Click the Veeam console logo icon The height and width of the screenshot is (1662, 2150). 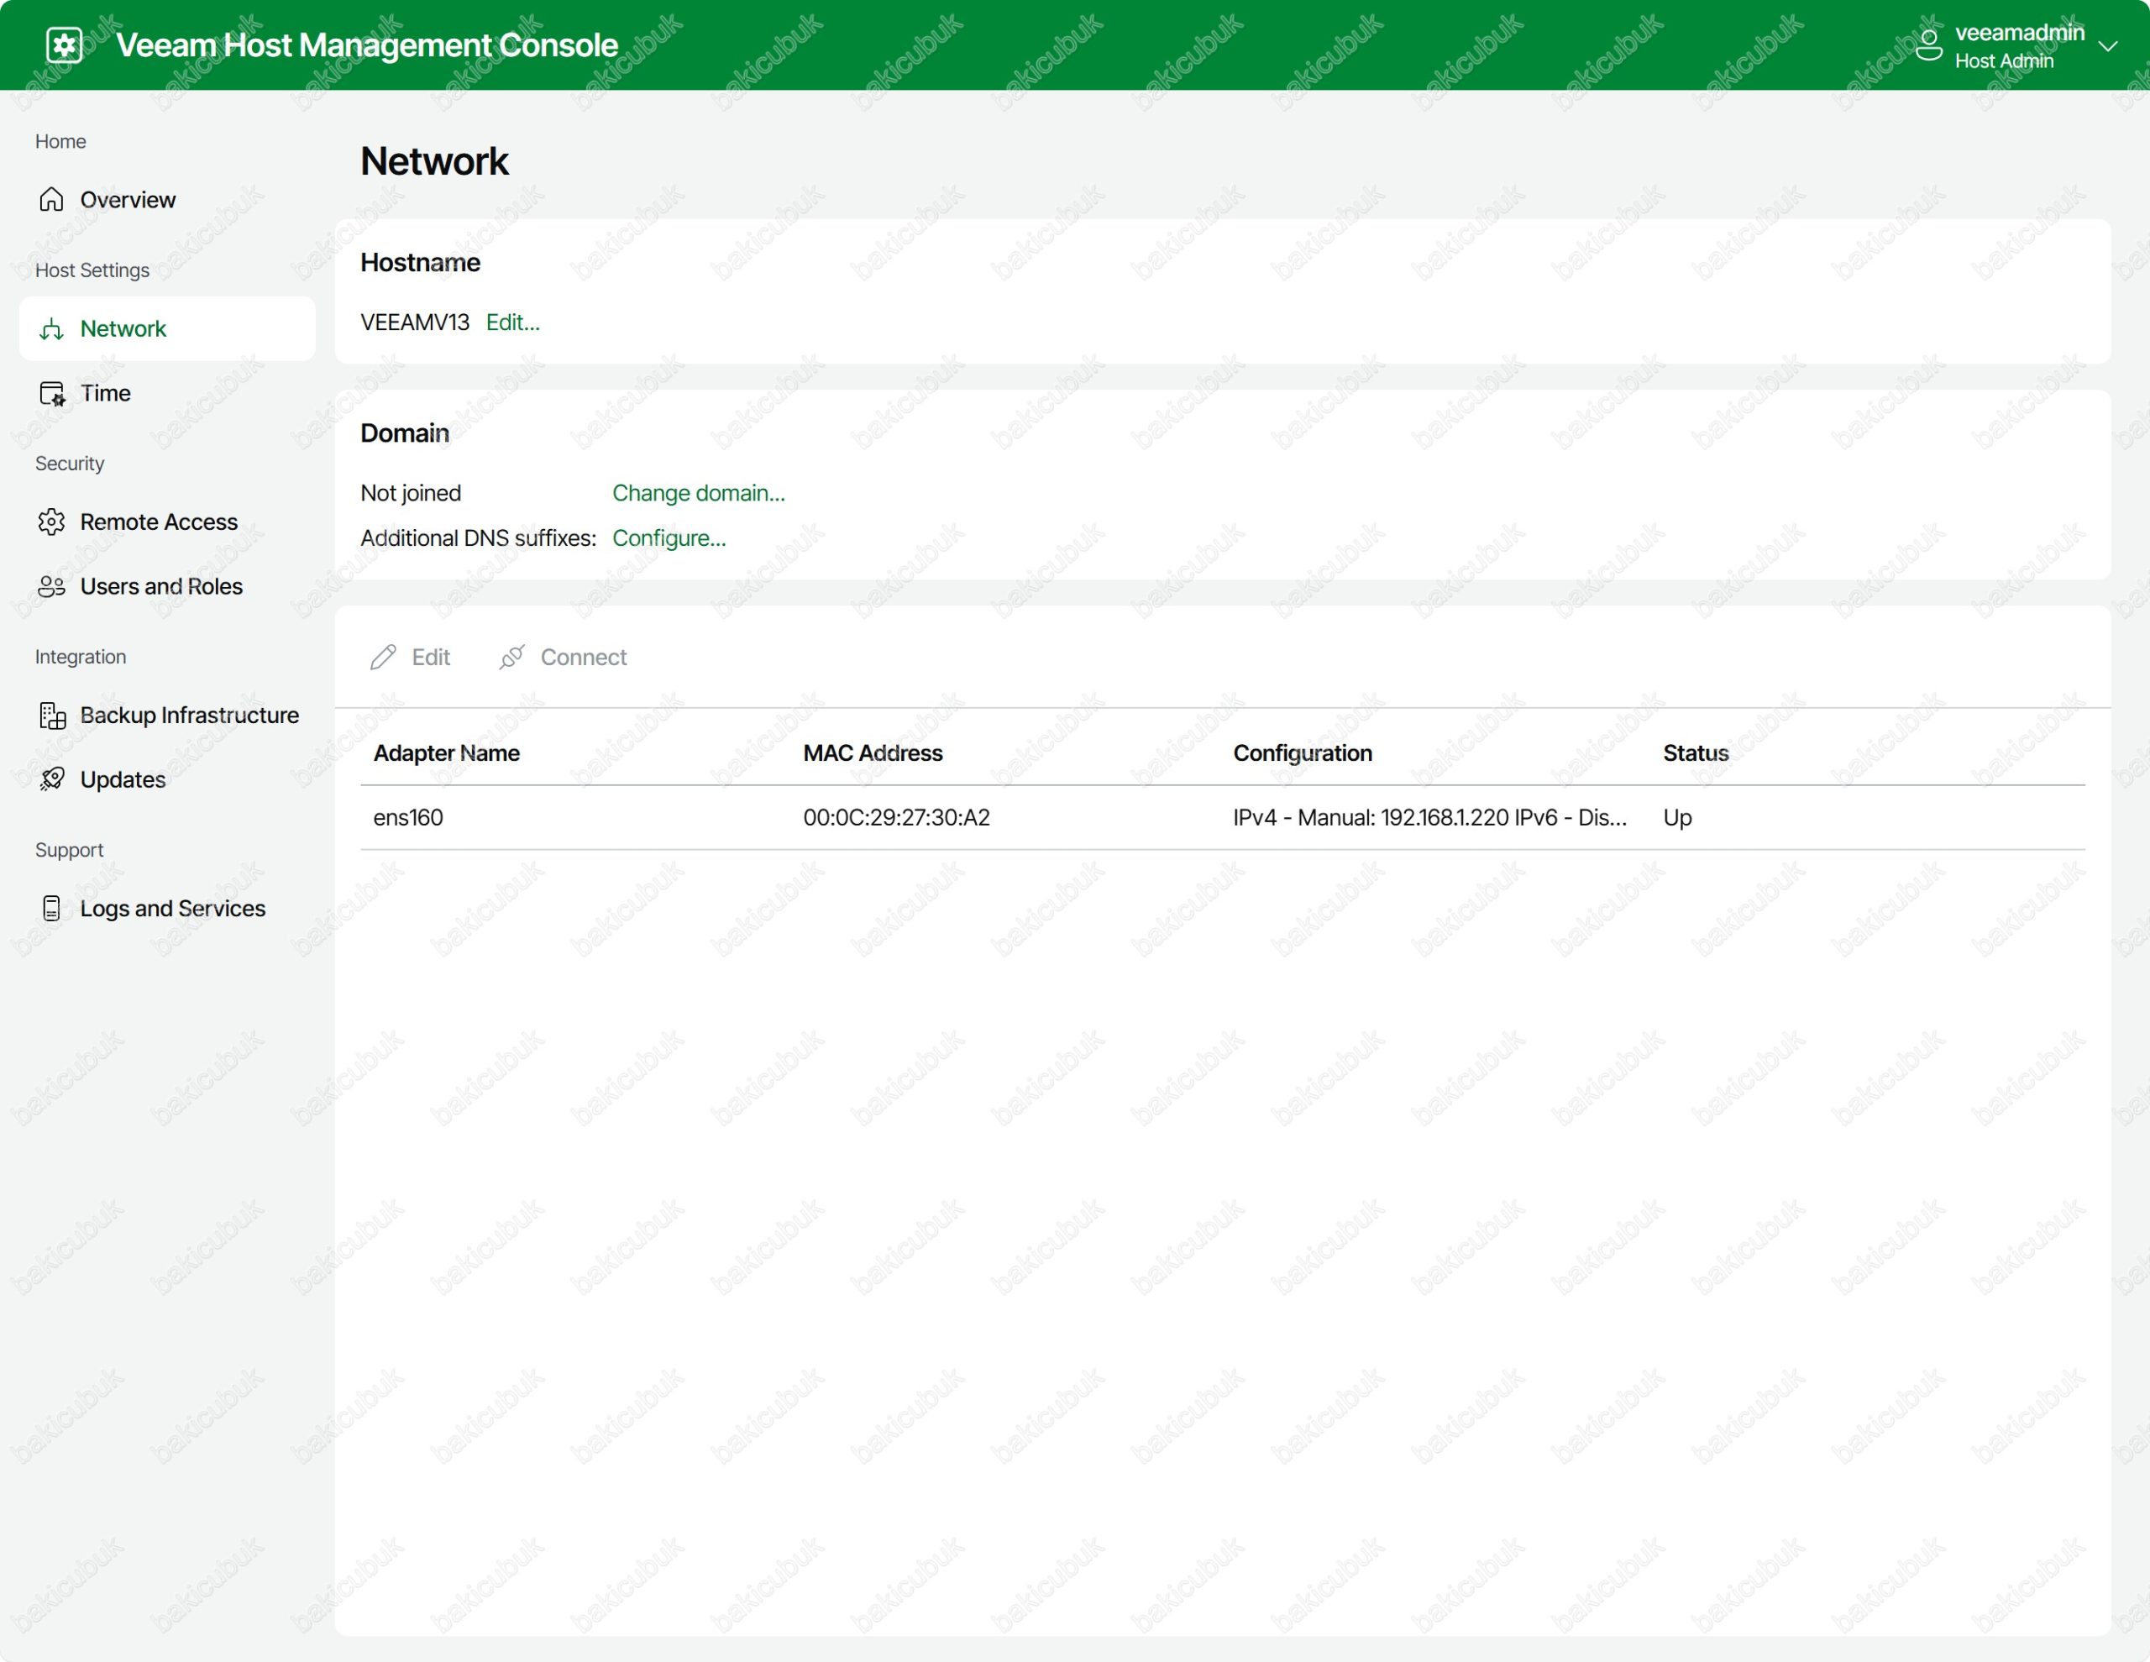click(64, 45)
